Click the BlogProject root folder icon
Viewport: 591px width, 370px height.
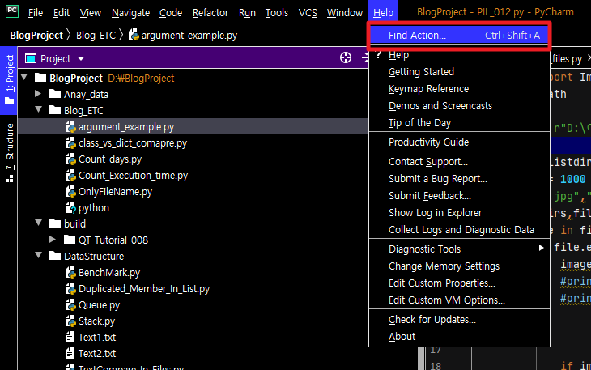(x=40, y=78)
